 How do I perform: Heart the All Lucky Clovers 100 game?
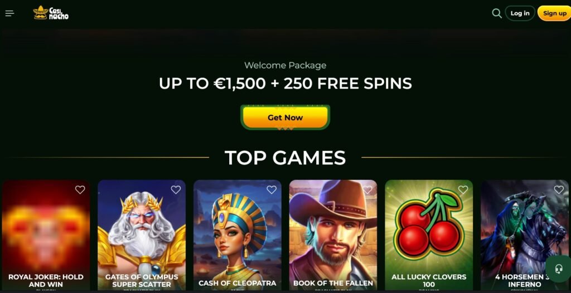tap(463, 189)
